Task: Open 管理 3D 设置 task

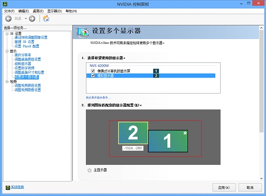Action: tap(24, 42)
